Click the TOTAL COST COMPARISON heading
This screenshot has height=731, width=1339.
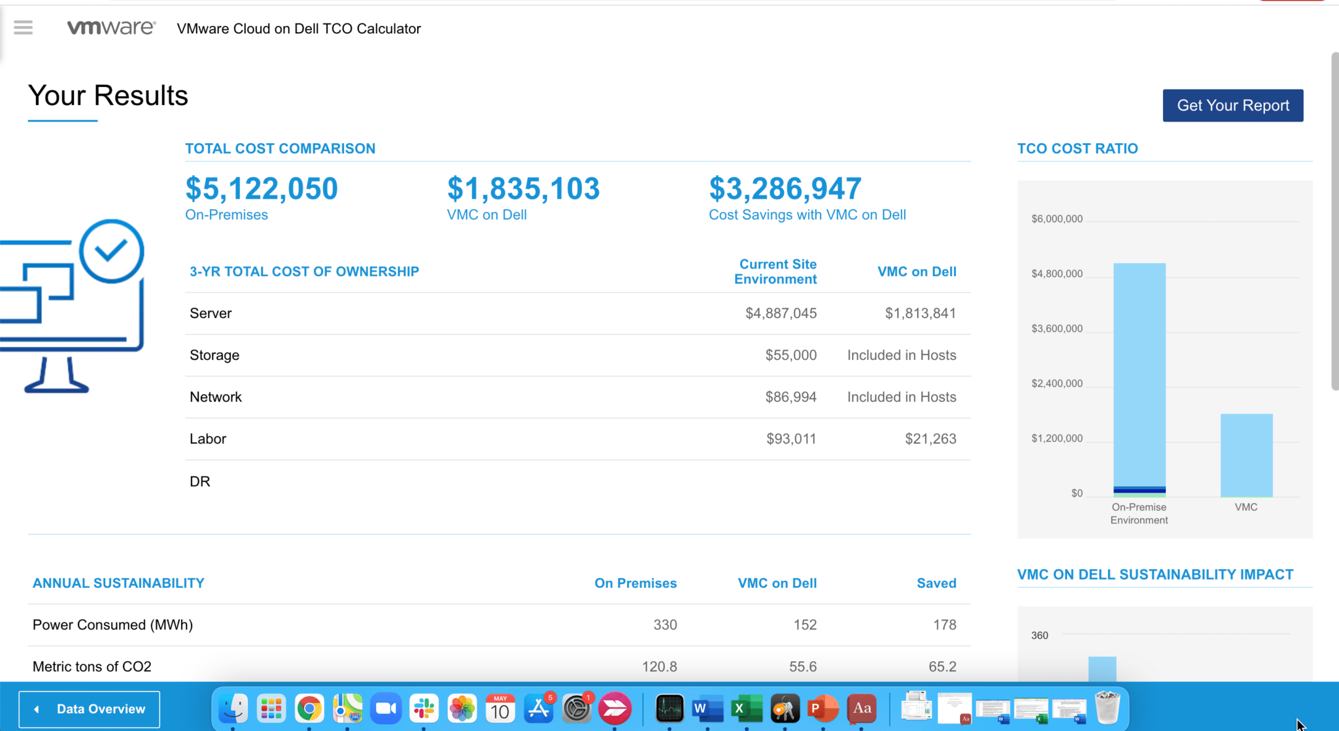point(280,149)
